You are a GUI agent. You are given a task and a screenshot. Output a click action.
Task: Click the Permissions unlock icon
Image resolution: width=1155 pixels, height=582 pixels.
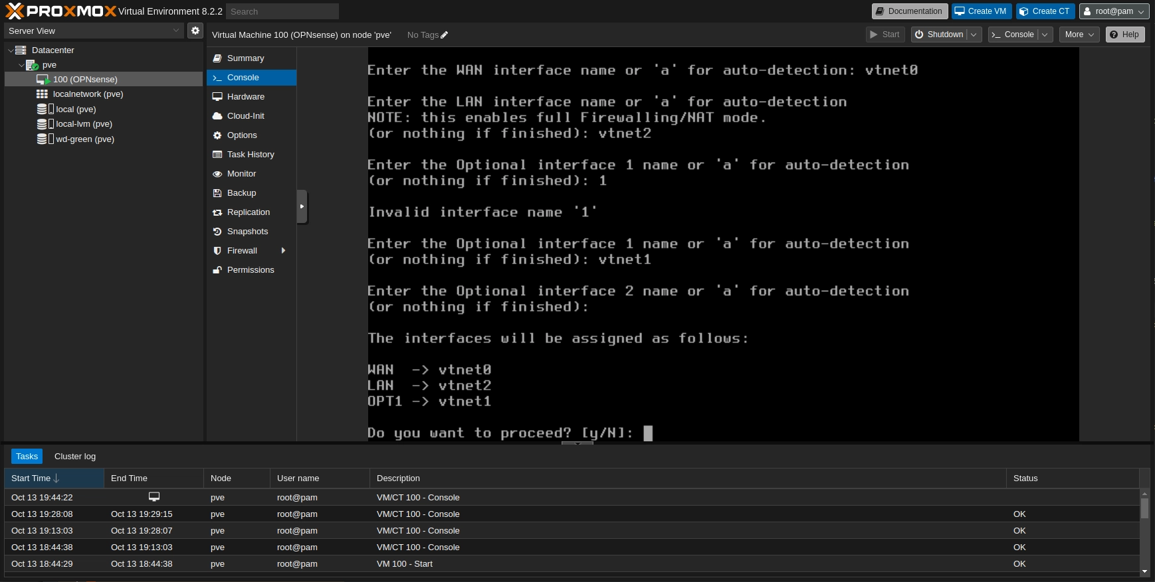pos(217,270)
